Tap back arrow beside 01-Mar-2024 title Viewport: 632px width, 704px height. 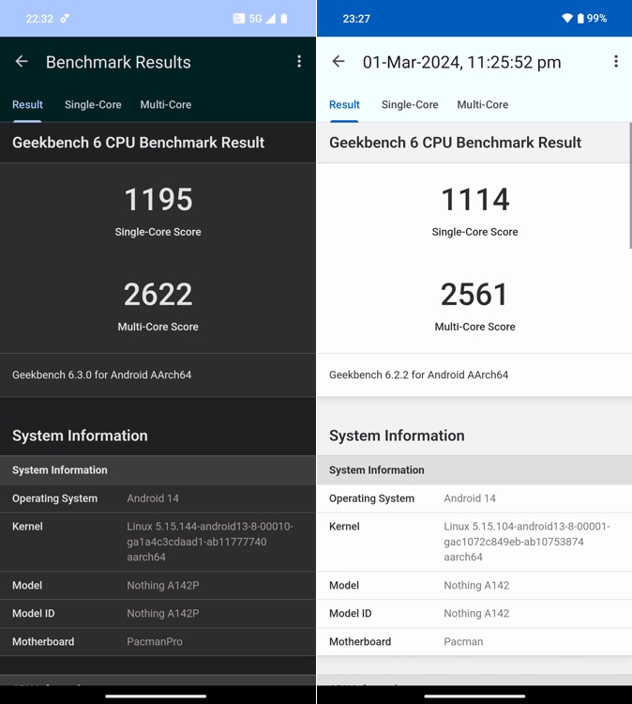[339, 62]
